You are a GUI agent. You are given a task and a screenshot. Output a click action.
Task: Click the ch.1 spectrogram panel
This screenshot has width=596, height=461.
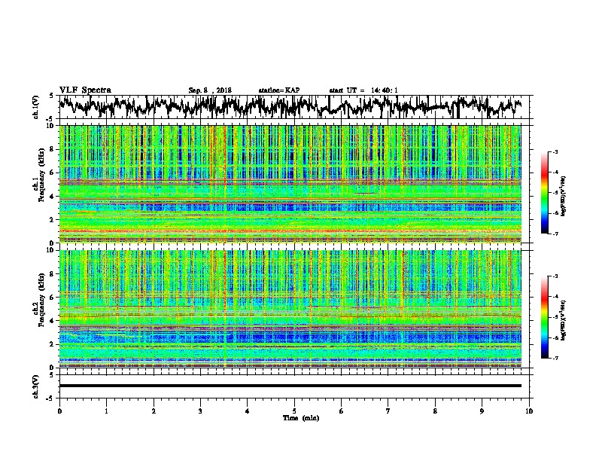(290, 184)
